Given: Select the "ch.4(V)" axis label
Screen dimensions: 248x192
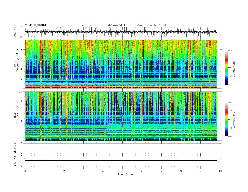Looking at the screenshot, I should click(15, 161).
